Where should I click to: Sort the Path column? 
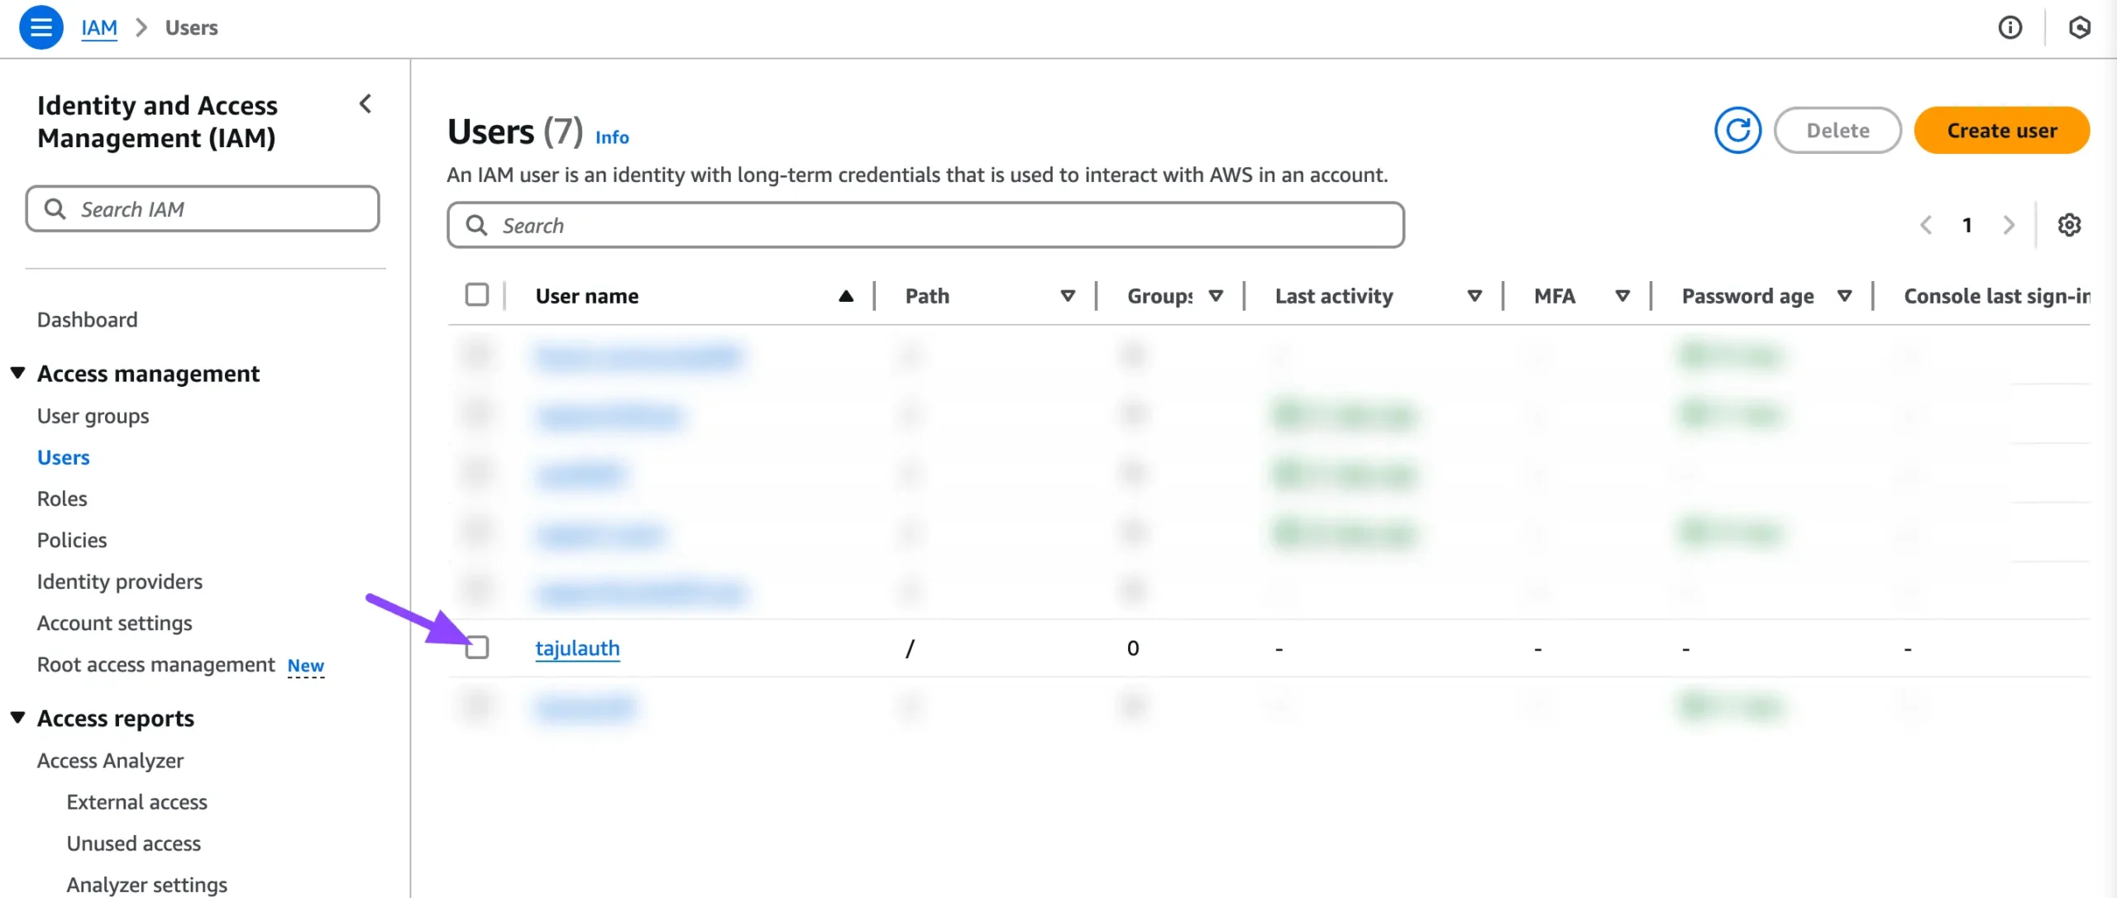coord(1068,296)
